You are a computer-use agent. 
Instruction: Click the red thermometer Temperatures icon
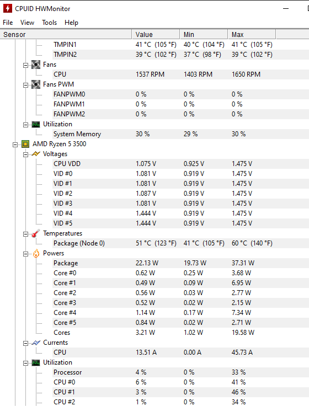click(x=36, y=233)
